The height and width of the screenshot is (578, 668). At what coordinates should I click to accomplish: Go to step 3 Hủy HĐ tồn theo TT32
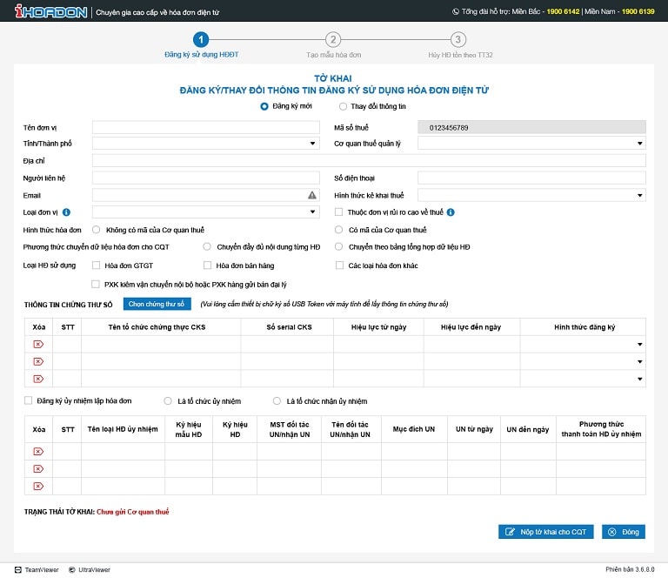click(x=458, y=40)
